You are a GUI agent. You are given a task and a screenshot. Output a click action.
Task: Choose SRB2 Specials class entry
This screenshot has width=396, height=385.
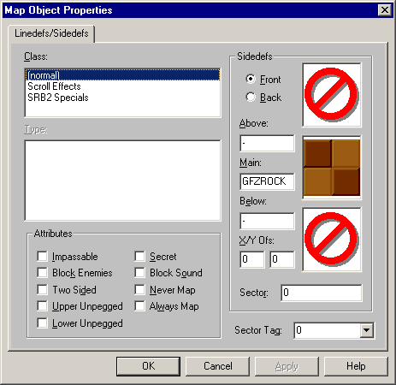click(x=58, y=98)
